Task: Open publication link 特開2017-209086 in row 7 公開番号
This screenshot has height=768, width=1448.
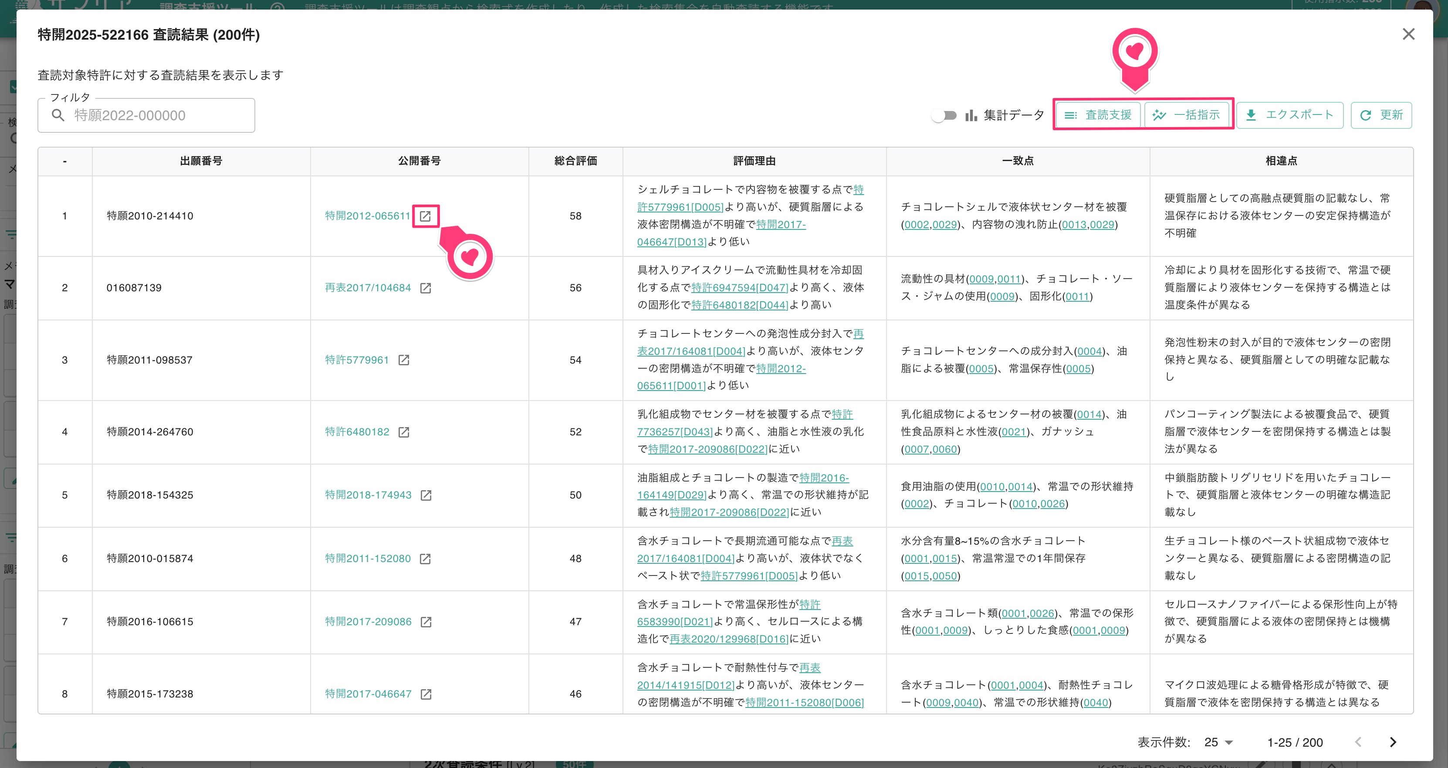Action: coord(368,621)
